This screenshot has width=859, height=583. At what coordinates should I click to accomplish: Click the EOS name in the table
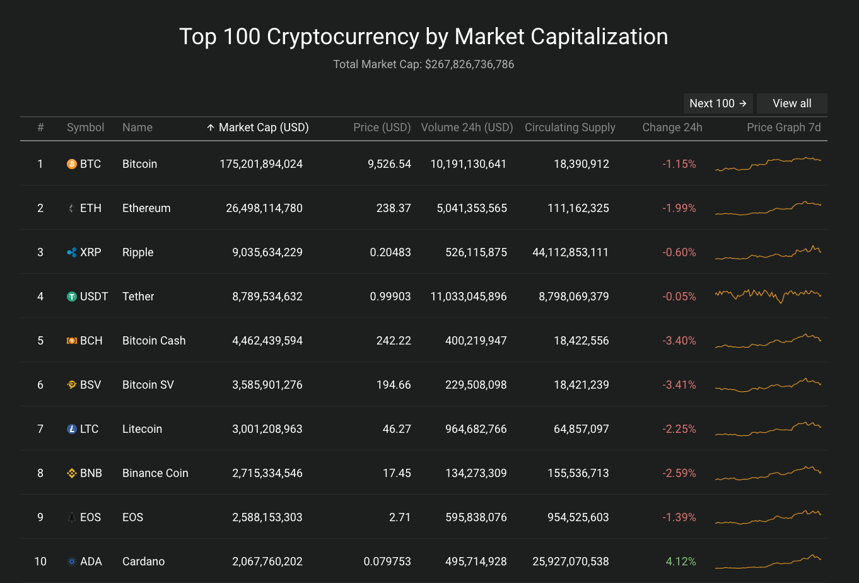point(133,517)
